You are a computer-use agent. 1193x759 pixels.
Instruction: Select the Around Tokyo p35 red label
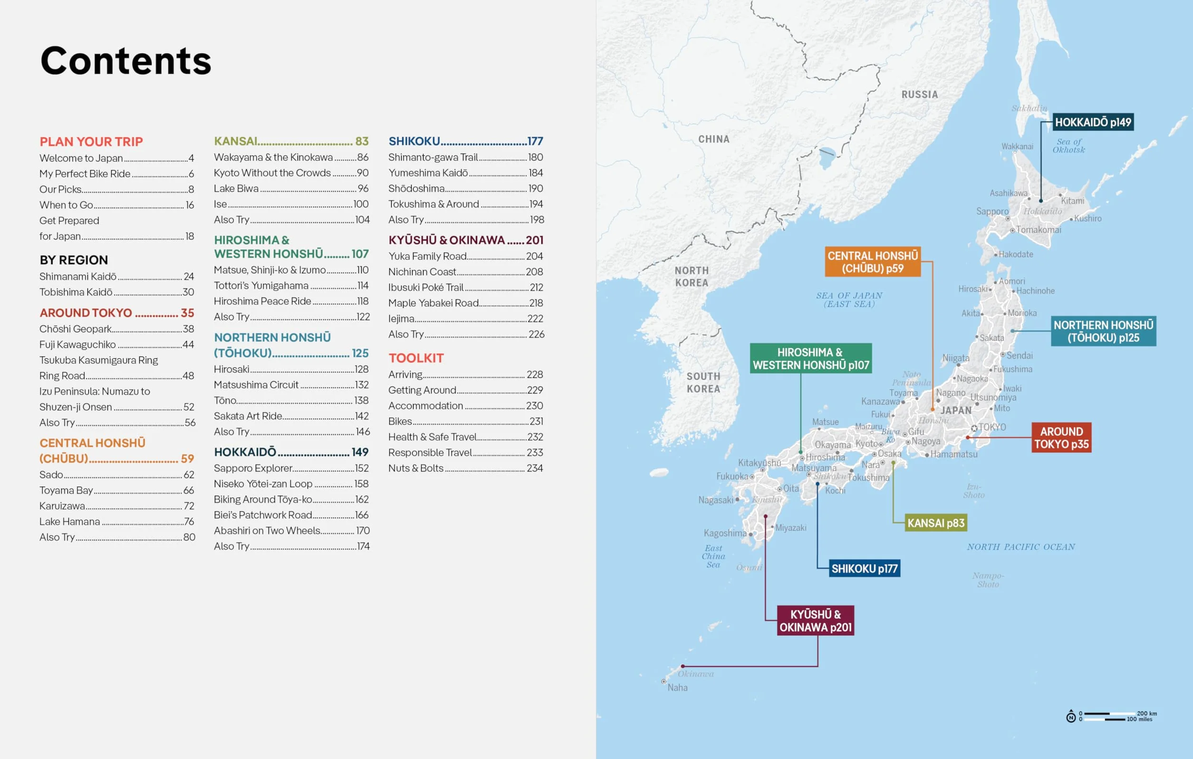point(1061,437)
